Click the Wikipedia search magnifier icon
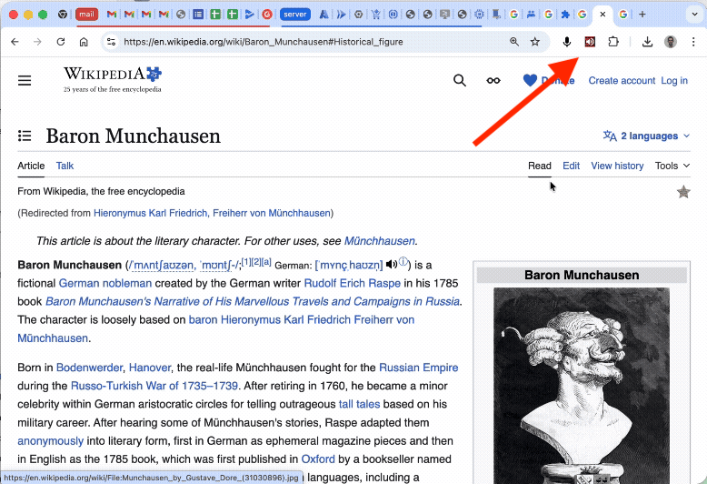Viewport: 707px width, 484px height. (460, 81)
